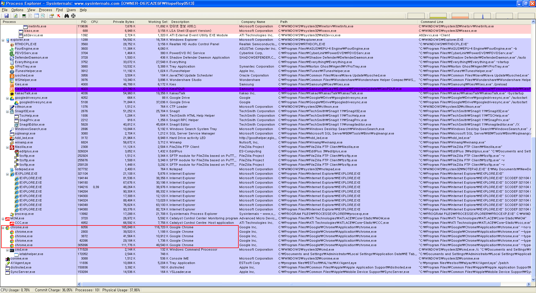Click the iTunes icon beside iTunesHelper.exe
Viewport: 536px width, 293px height.
12,71
